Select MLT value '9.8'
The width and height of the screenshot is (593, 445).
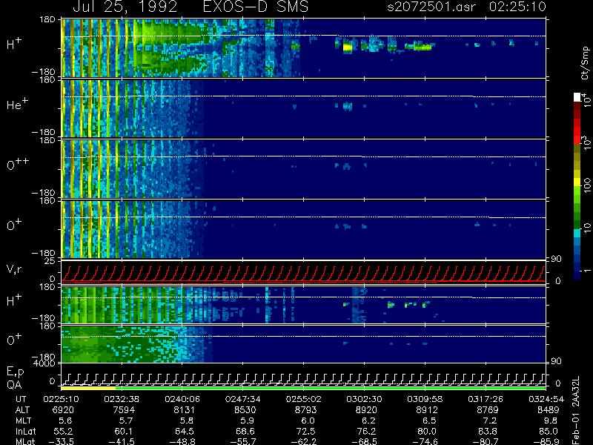550,421
